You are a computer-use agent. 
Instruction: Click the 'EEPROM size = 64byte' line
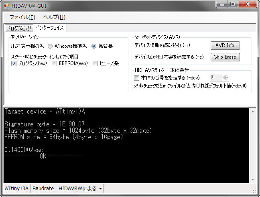[63, 137]
